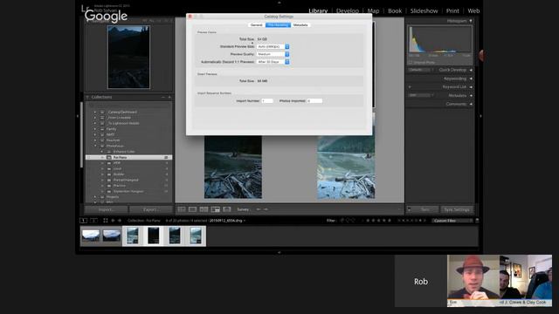The width and height of the screenshot is (559, 314).
Task: Click the Sync button
Action: (x=425, y=209)
